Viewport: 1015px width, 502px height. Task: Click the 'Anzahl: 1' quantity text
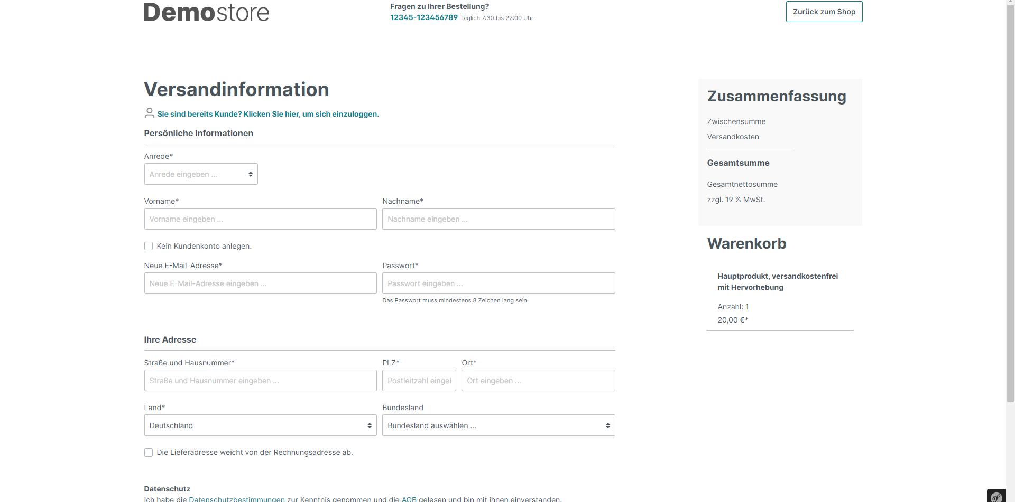pos(733,307)
